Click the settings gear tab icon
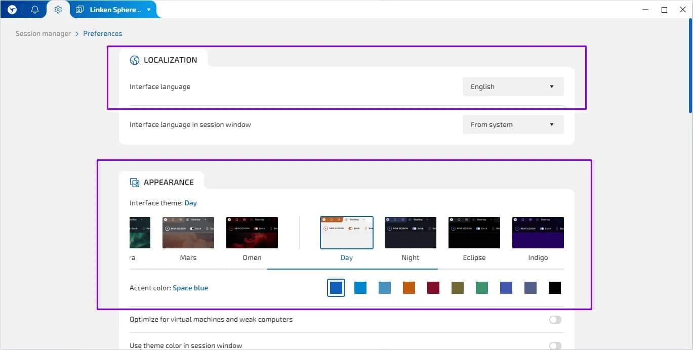Image resolution: width=693 pixels, height=350 pixels. click(x=58, y=10)
